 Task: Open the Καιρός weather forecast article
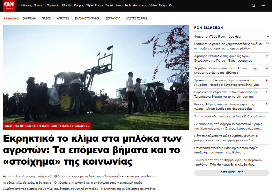[228, 106]
